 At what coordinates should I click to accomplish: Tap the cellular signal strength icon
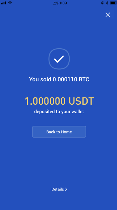coord(3,3)
